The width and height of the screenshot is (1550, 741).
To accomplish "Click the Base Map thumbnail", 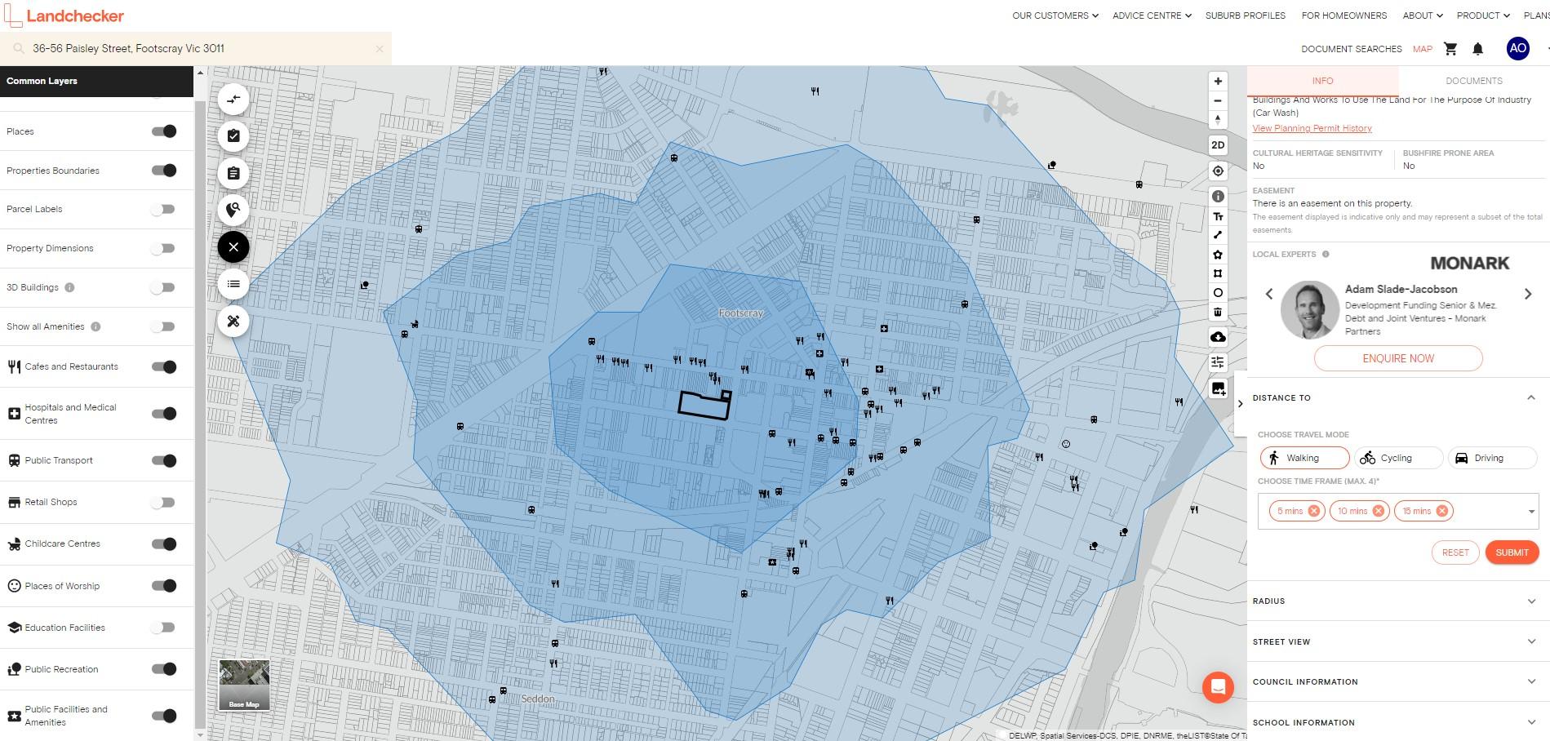I will click(244, 685).
